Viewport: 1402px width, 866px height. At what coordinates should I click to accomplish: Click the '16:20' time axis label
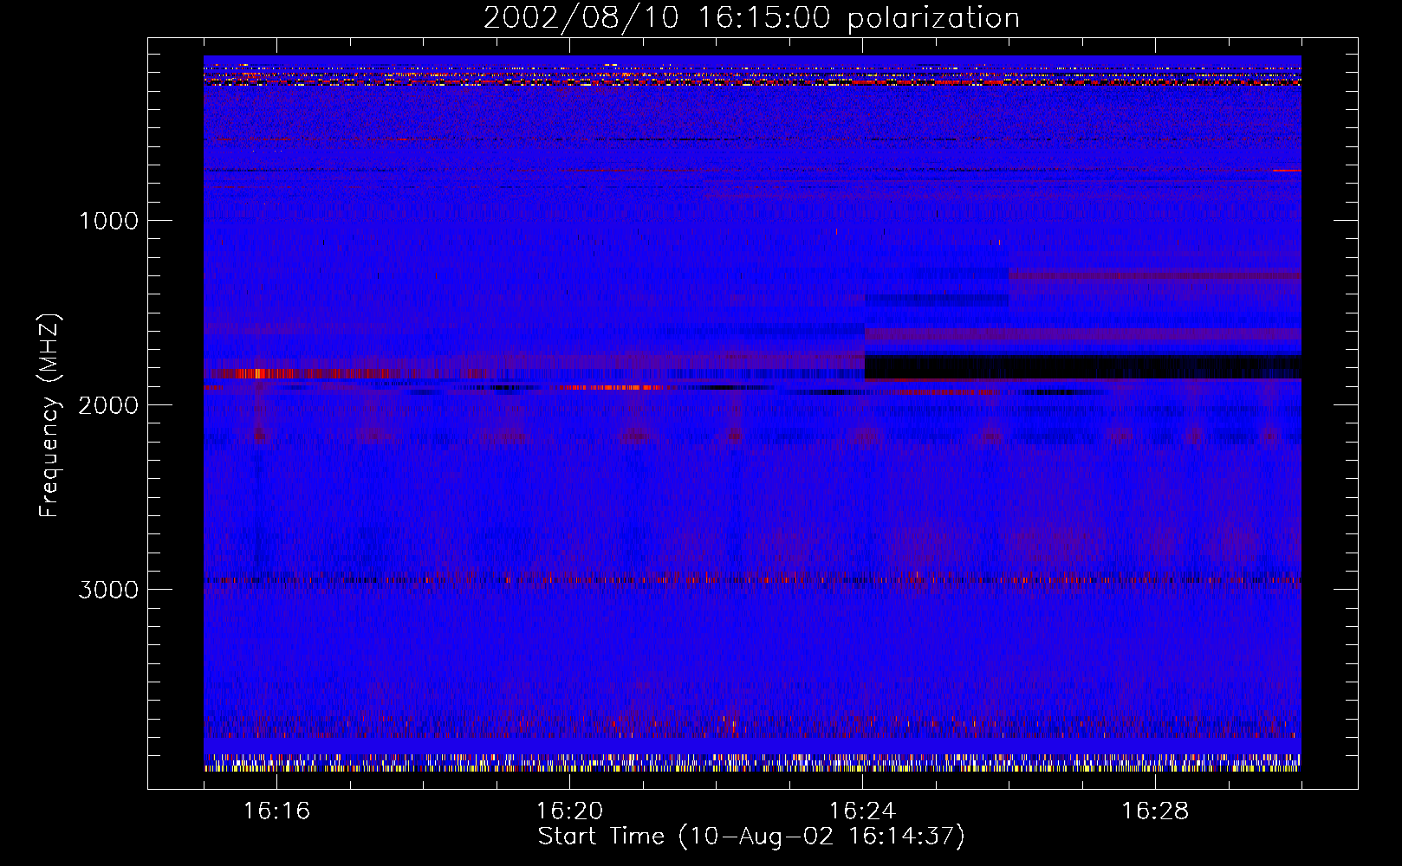569,811
